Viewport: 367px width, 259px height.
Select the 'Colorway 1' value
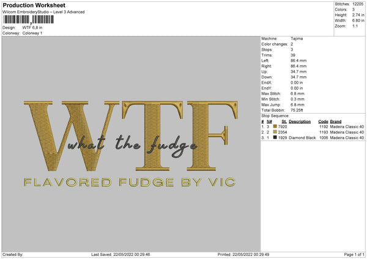(x=32, y=33)
